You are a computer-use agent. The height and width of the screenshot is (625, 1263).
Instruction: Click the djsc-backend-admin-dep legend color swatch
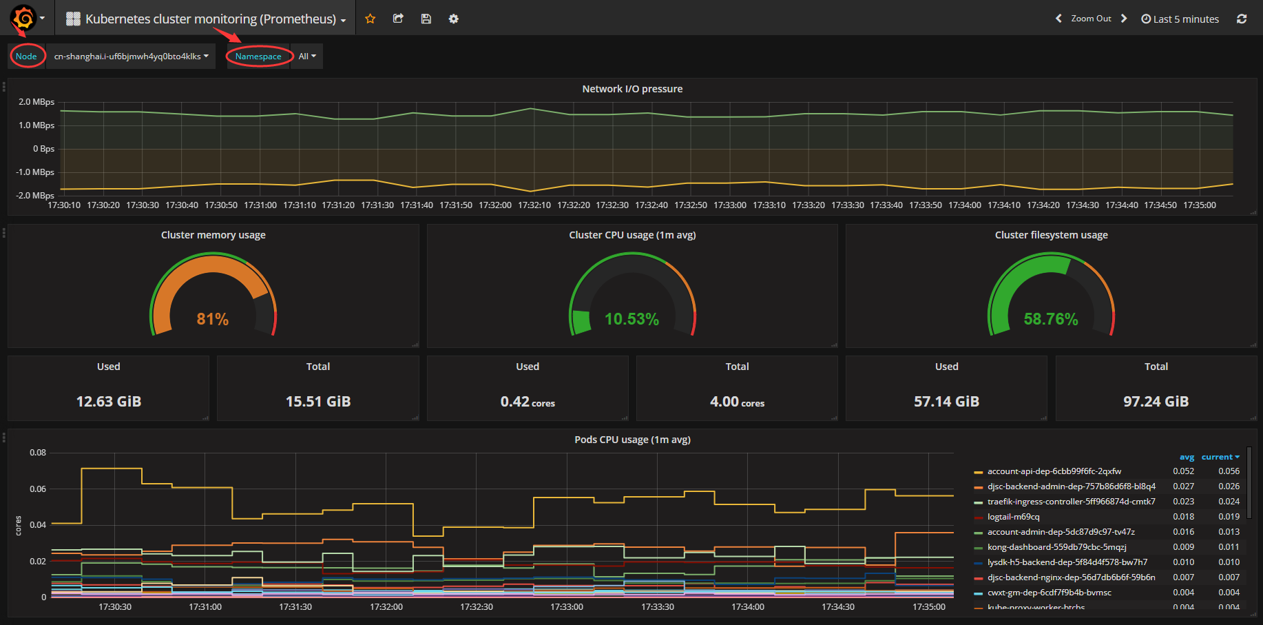(x=978, y=487)
